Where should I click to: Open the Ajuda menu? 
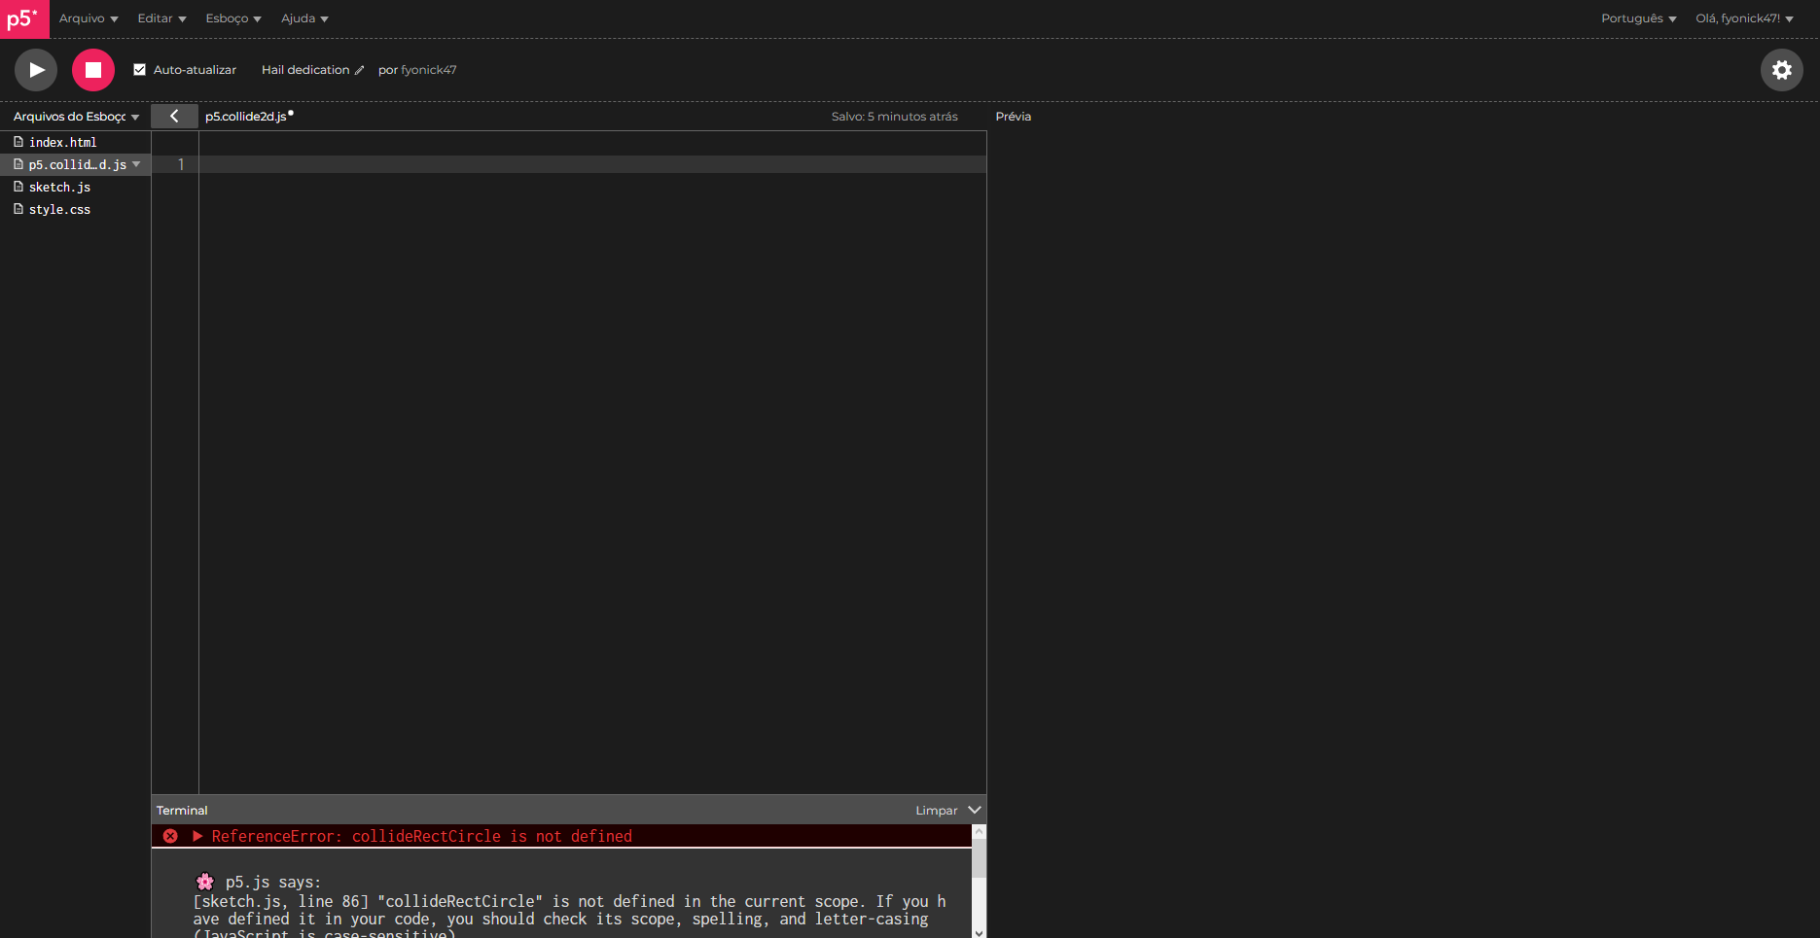[304, 18]
